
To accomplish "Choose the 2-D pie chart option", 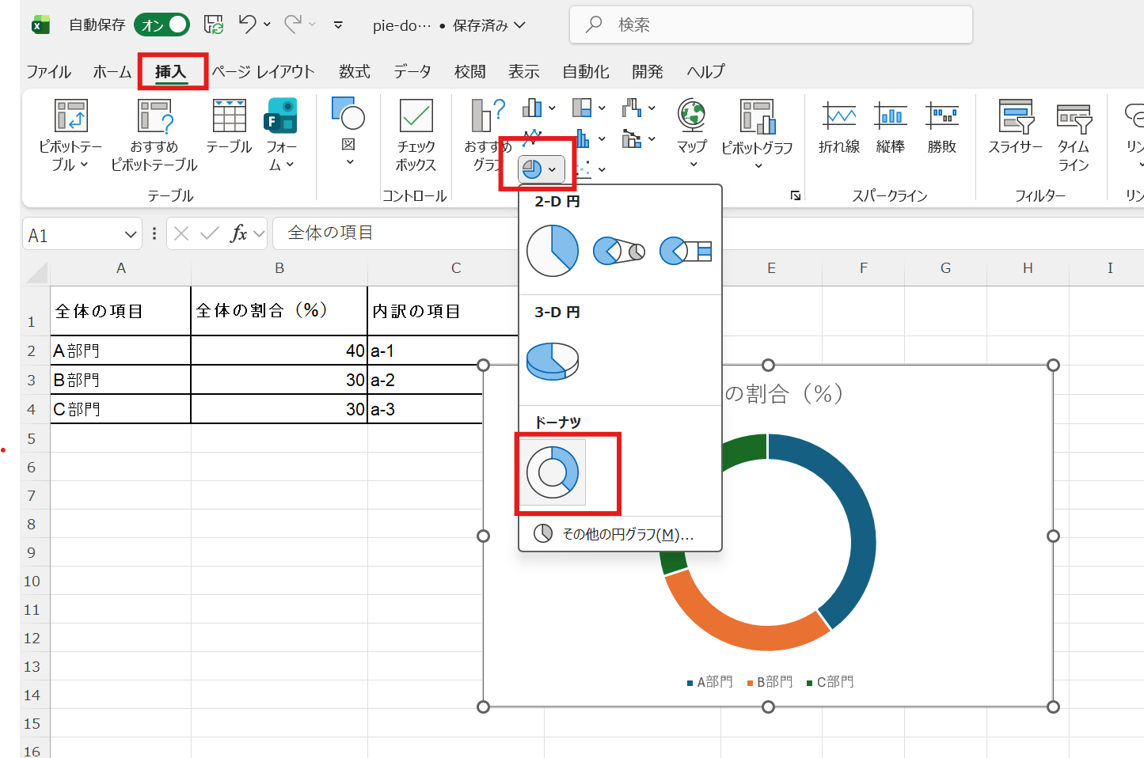I will coord(553,251).
